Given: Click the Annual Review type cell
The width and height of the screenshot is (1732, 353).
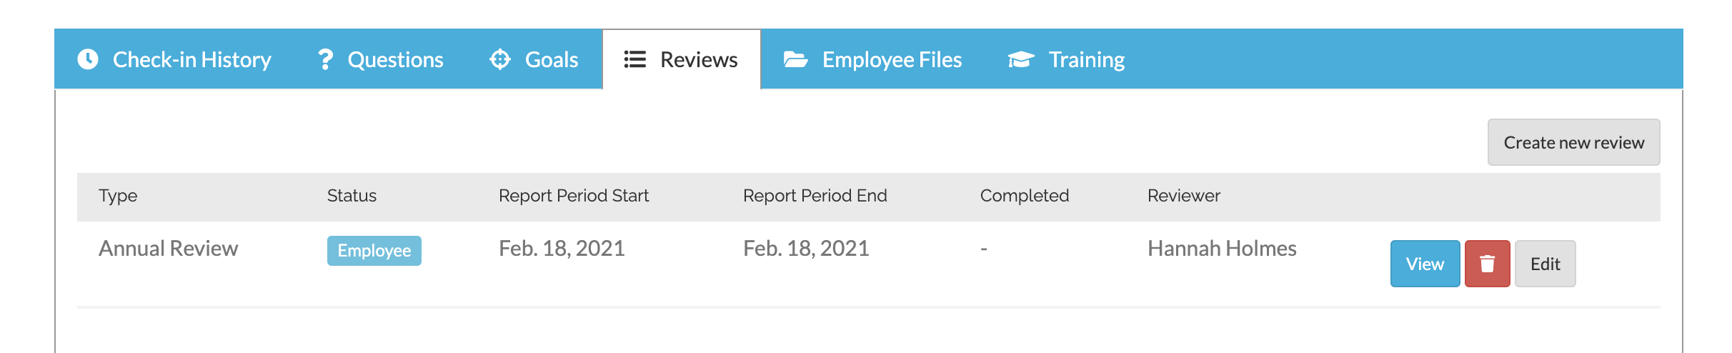Looking at the screenshot, I should pos(168,249).
